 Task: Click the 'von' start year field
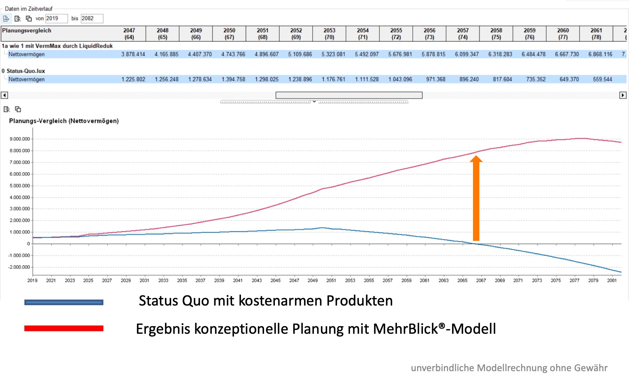coord(56,18)
